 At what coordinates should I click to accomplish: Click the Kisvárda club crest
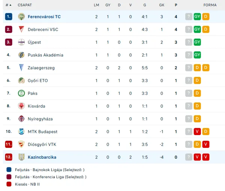(x=21, y=106)
